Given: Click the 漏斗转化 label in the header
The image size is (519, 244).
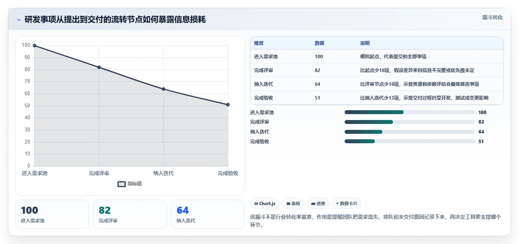Looking at the screenshot, I should [493, 17].
